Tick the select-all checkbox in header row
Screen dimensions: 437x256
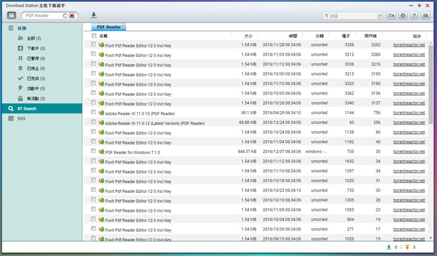point(93,36)
